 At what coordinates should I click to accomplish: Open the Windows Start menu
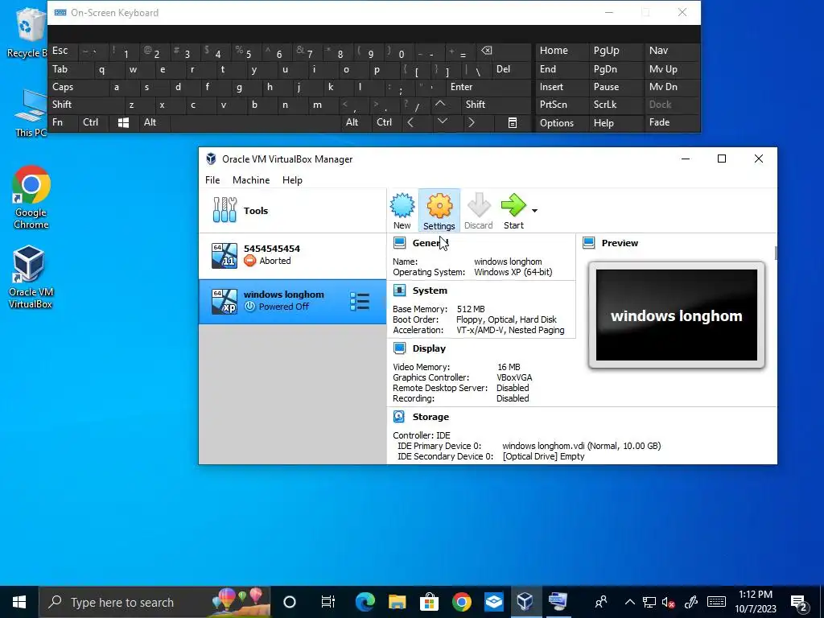pos(19,602)
